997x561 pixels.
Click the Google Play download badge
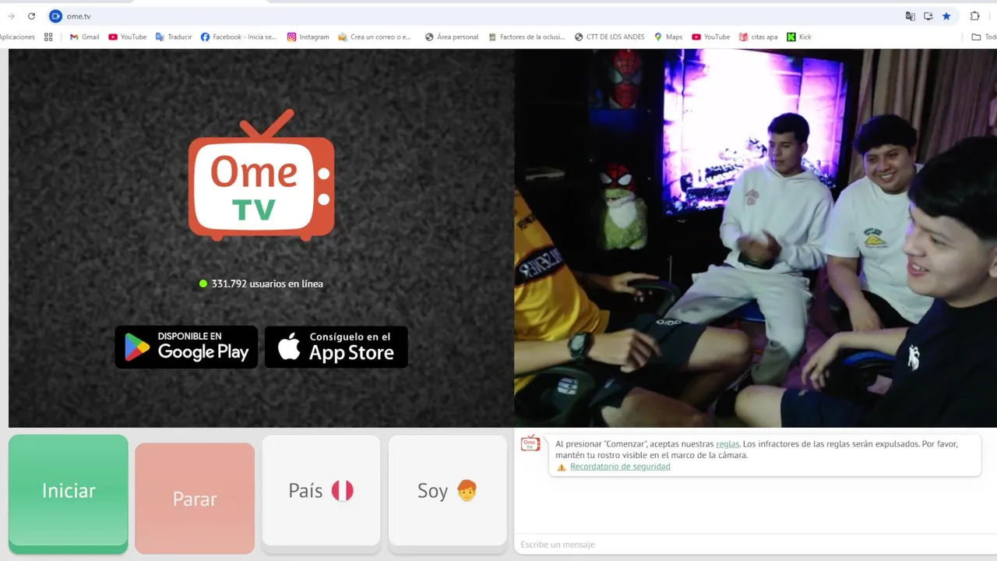(x=186, y=347)
